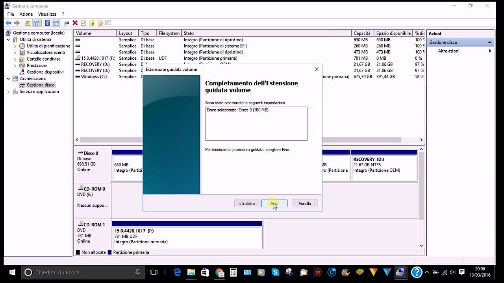
Task: Select Utilità di pianificazione in tree
Action: coord(48,46)
